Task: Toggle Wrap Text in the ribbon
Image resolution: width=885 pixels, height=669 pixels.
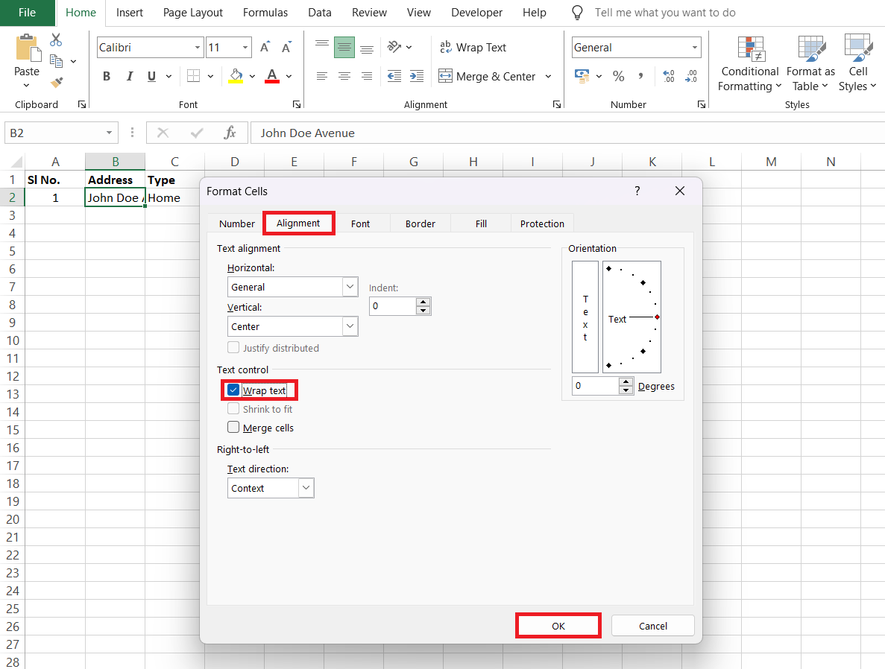Action: [473, 48]
